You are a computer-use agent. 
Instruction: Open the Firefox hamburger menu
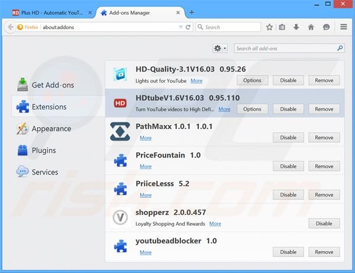[343, 27]
